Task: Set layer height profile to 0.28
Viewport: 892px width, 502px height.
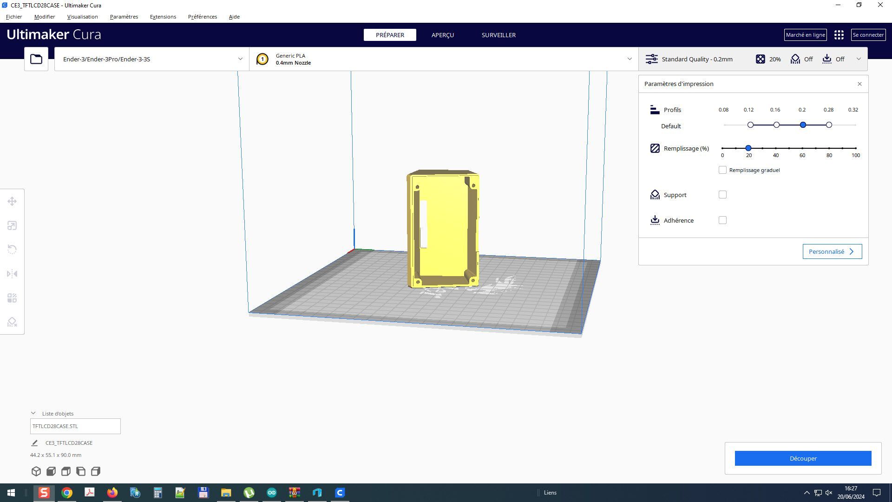Action: coord(829,125)
